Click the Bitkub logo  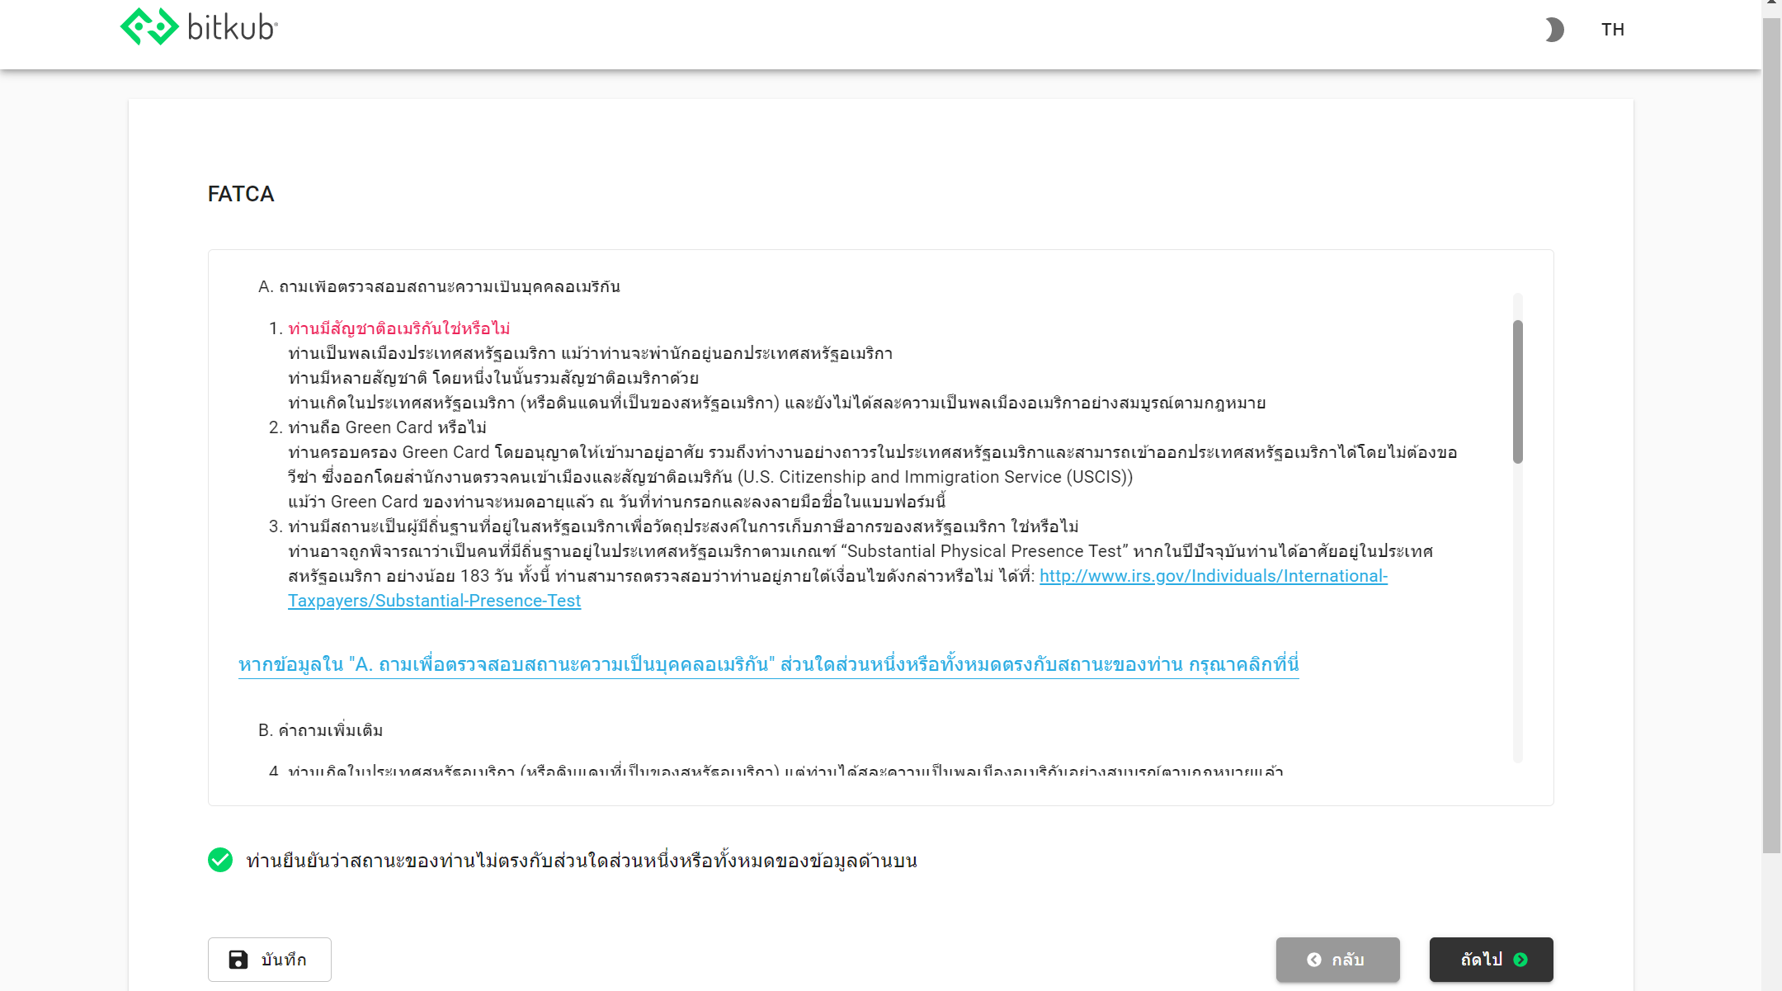(199, 27)
